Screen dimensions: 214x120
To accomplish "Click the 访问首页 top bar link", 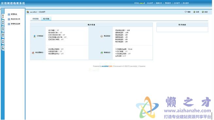I will [x=177, y=3].
